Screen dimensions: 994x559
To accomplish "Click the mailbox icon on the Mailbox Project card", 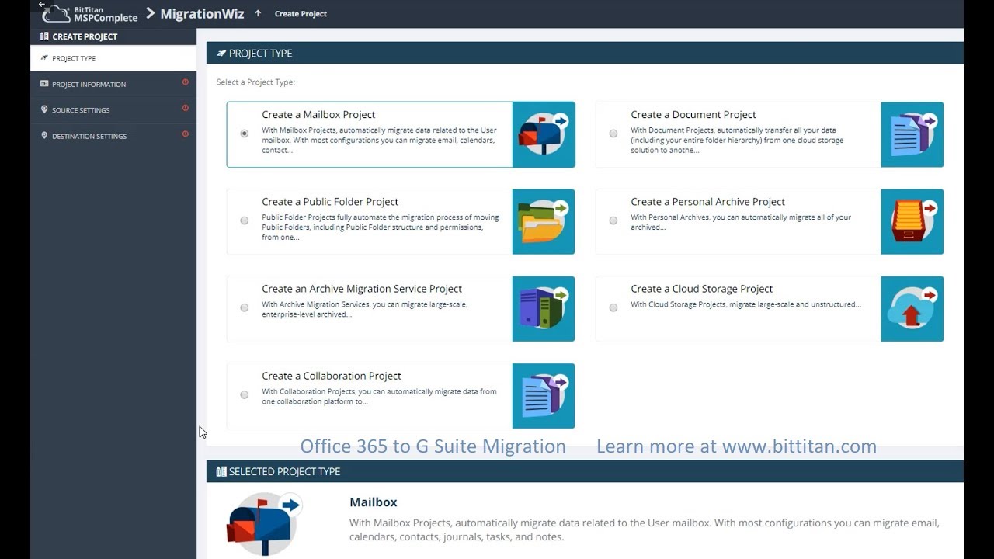I will pyautogui.click(x=544, y=134).
